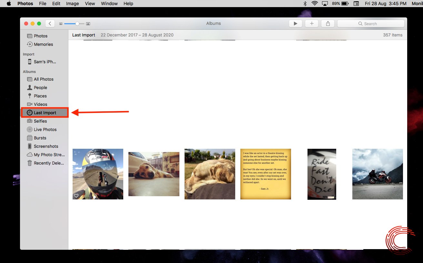Open the File menu
The height and width of the screenshot is (263, 423).
43,4
